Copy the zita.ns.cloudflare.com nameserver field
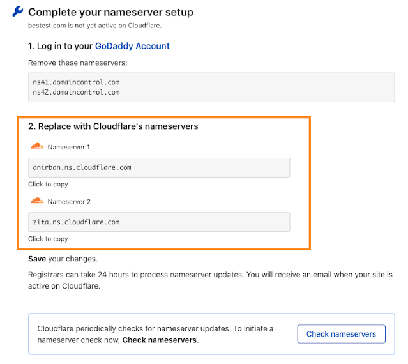The width and height of the screenshot is (408, 364). [x=159, y=222]
